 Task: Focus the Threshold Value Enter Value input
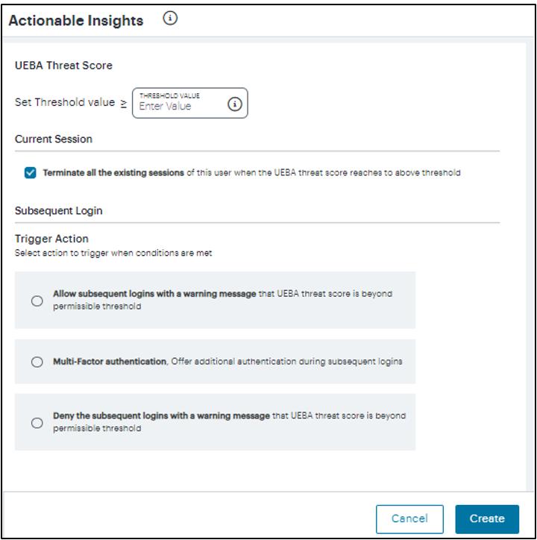pyautogui.click(x=189, y=103)
